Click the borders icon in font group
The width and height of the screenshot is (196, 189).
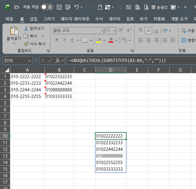85,40
